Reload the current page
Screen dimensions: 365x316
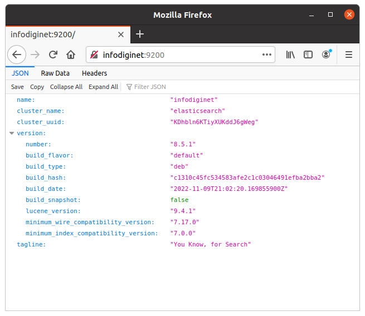click(x=53, y=55)
